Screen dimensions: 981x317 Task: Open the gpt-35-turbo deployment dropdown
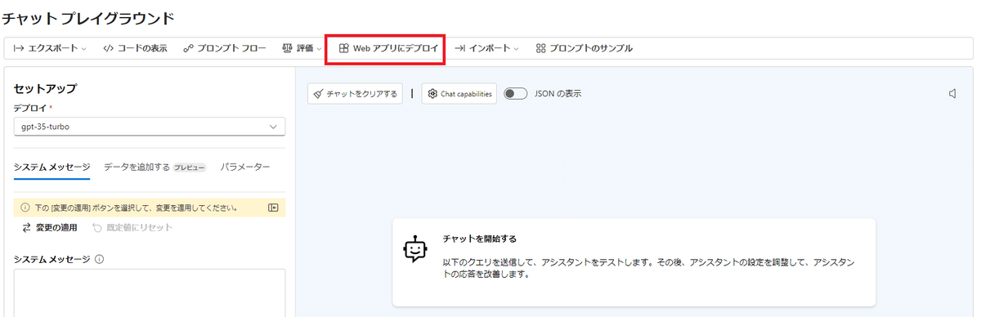click(x=150, y=127)
